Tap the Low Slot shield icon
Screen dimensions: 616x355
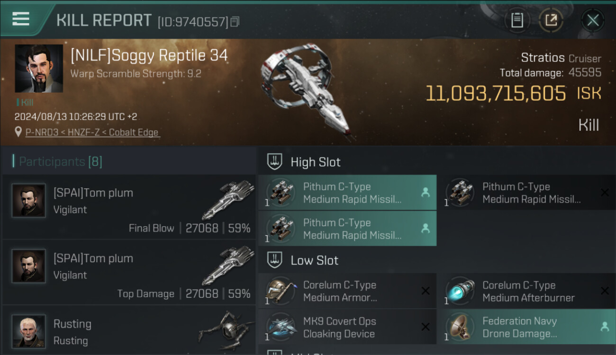(x=274, y=260)
